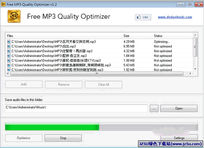Click the Clear All button
204x148 pixels.
(x=104, y=85)
